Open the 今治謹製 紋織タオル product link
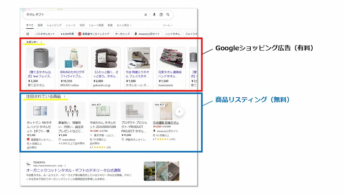 166,122
